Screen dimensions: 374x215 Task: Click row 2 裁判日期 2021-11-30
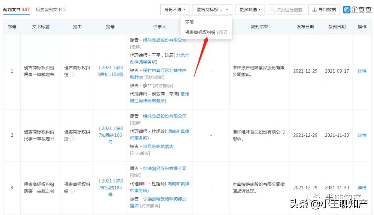[x=337, y=135]
